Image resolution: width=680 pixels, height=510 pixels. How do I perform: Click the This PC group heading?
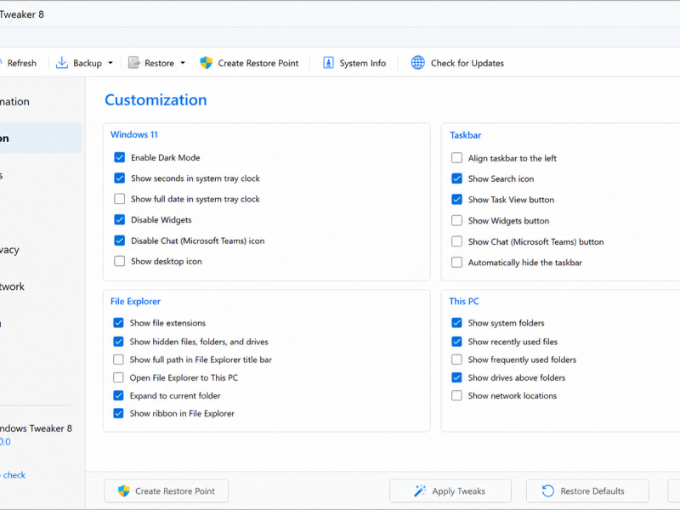(464, 301)
